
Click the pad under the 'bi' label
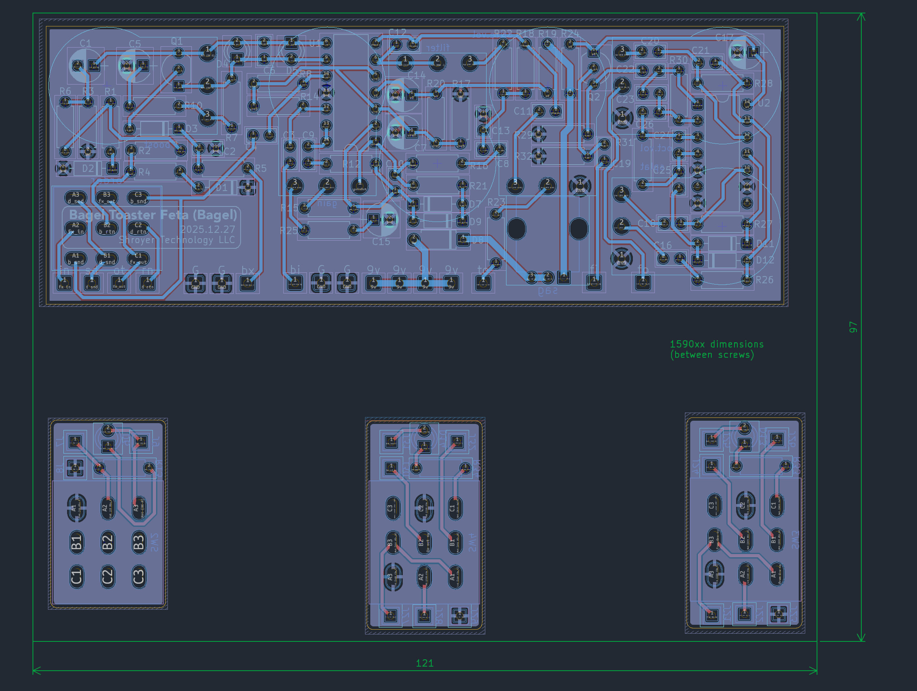tap(295, 283)
